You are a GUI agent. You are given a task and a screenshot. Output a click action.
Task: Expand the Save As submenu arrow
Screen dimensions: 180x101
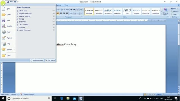point(14,26)
